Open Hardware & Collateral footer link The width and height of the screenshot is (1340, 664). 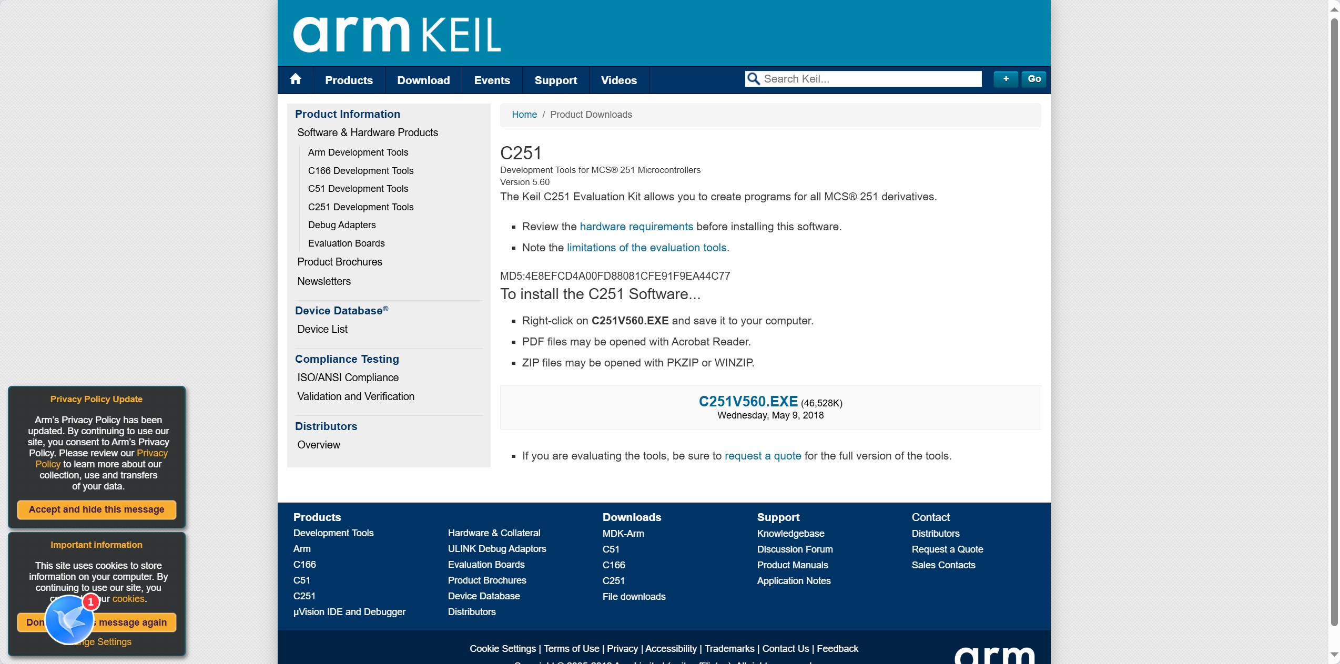pos(494,533)
